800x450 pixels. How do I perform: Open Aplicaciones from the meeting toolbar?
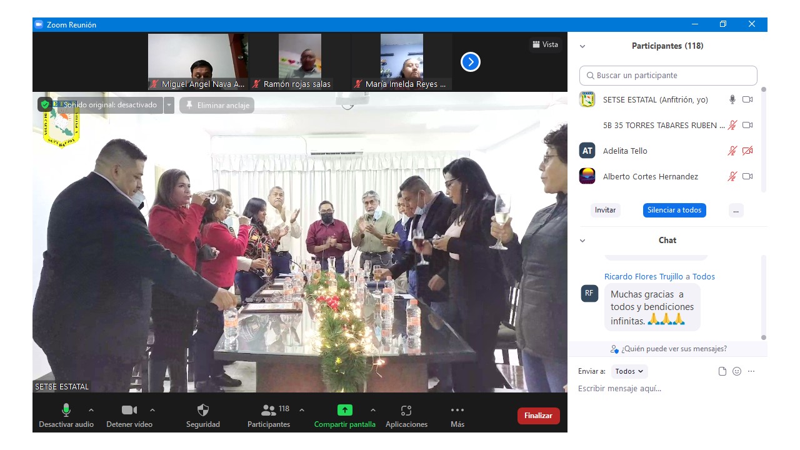[406, 411]
